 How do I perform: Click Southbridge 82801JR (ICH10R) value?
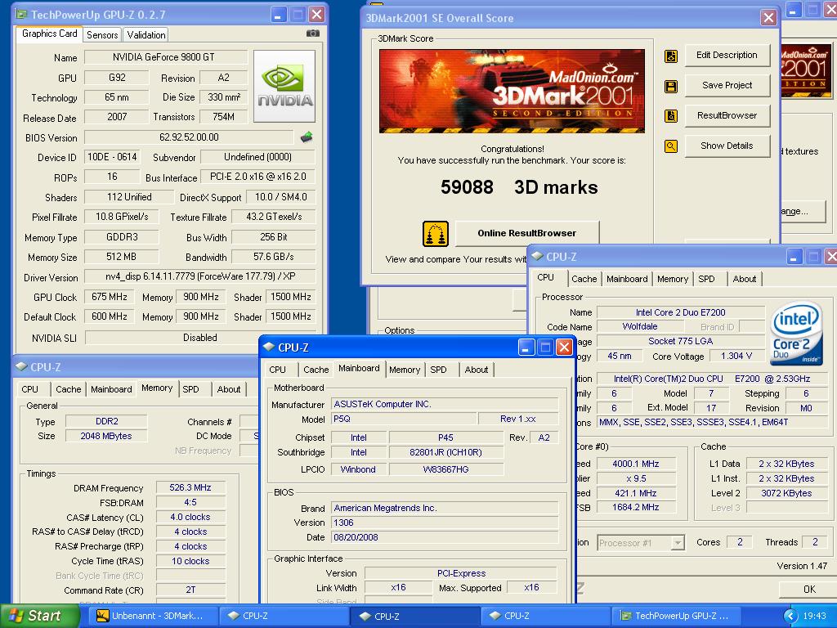click(x=445, y=452)
